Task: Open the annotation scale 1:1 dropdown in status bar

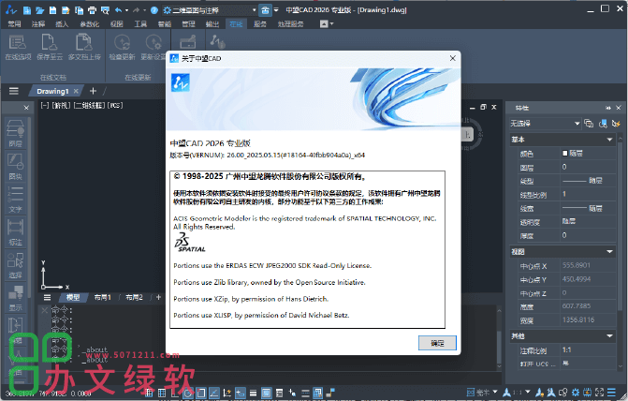Action: [528, 393]
